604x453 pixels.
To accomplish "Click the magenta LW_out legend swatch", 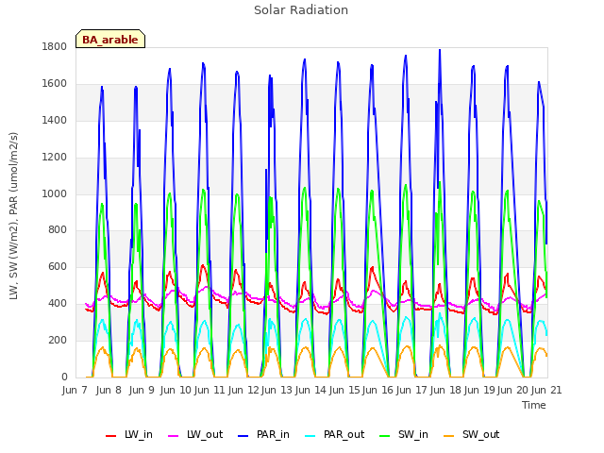I will coord(174,436).
